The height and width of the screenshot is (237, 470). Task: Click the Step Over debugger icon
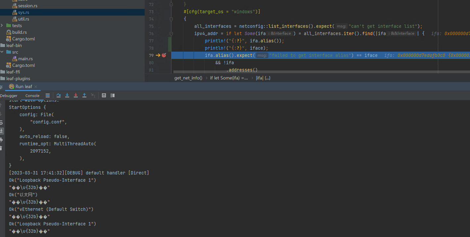(59, 95)
